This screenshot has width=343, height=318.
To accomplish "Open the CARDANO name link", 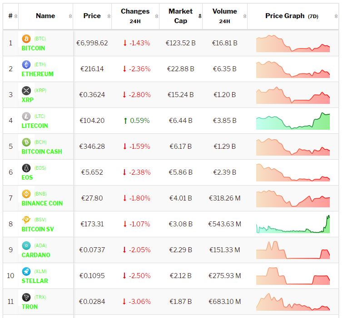I will coord(36,255).
